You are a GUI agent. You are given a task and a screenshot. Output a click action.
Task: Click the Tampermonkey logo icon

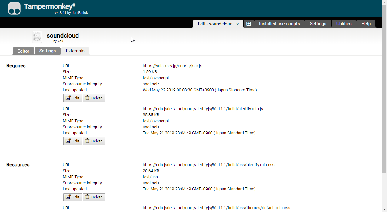coord(14,8)
